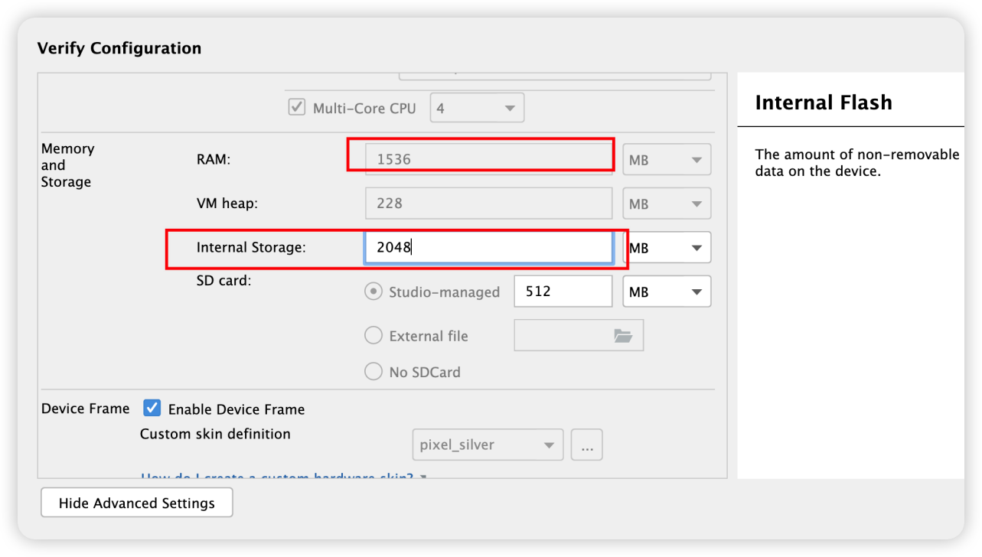The image size is (982, 557).
Task: Click the External file path field
Action: tap(563, 336)
